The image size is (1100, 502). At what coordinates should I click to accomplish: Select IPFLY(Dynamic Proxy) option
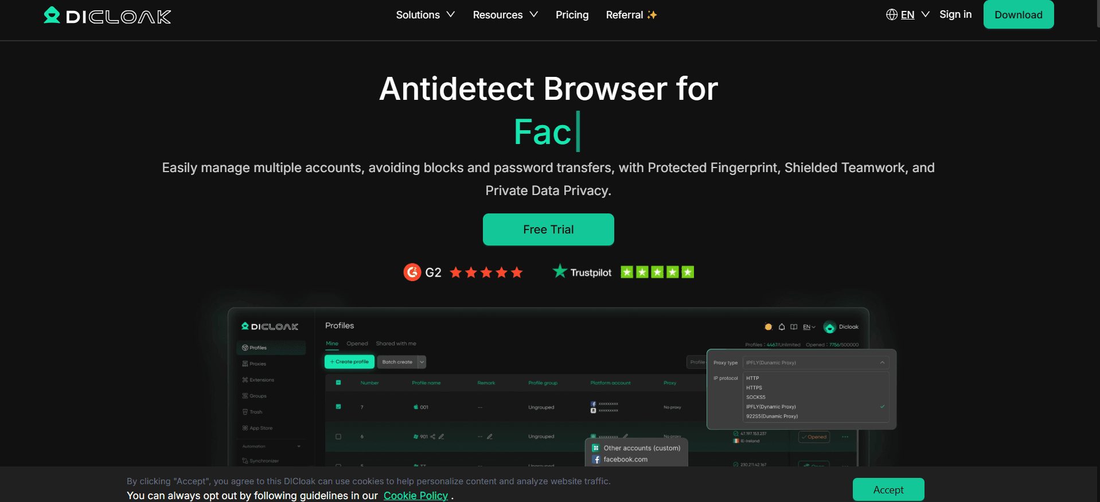[x=771, y=407]
